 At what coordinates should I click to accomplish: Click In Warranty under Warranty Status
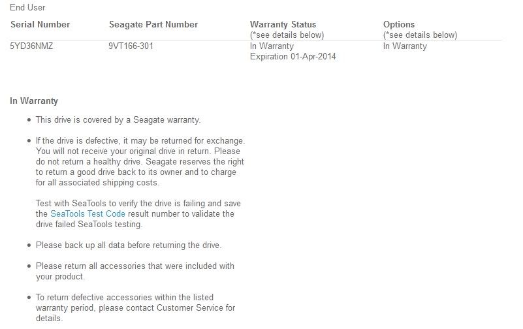[272, 46]
